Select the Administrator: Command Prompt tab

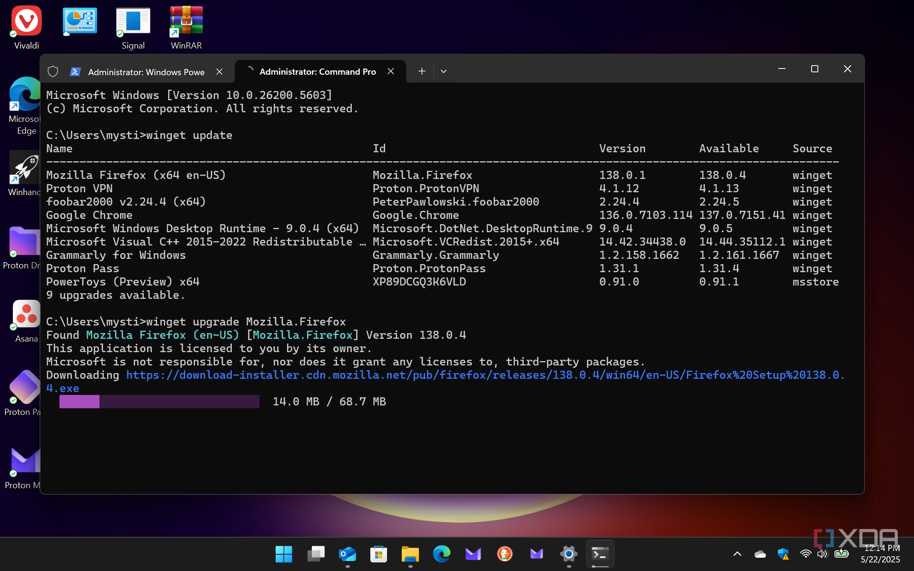(317, 72)
